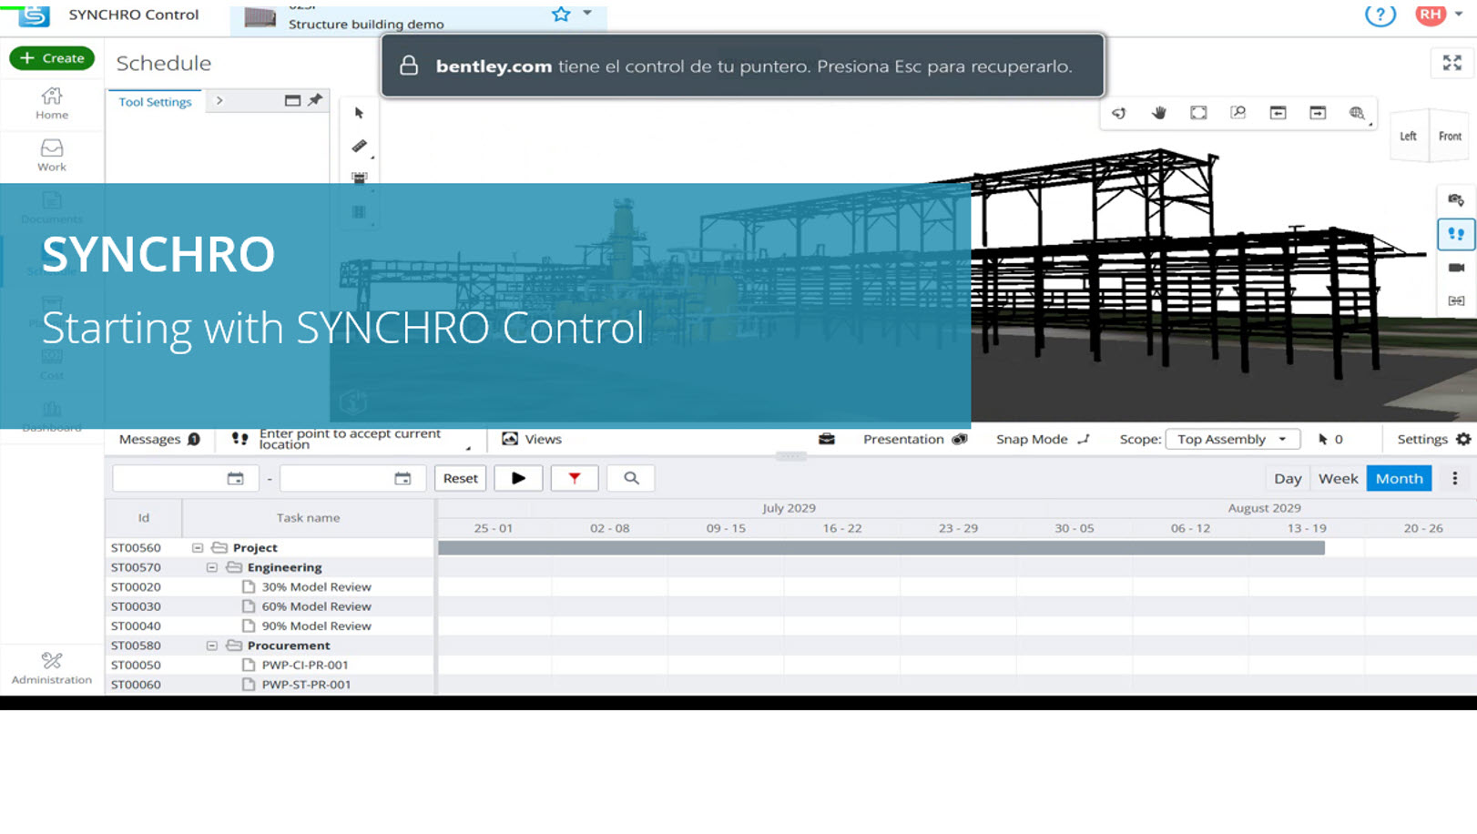Play the schedule animation
Image resolution: width=1477 pixels, height=834 pixels.
[518, 478]
